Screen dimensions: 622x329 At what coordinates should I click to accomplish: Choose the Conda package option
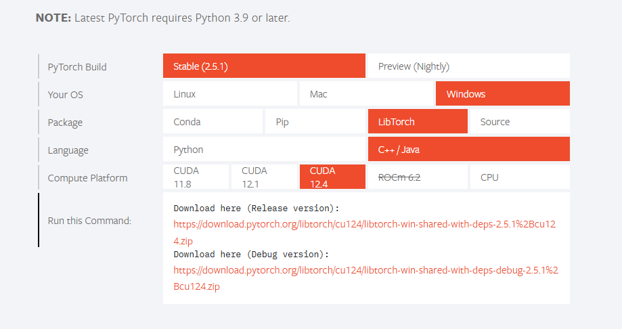coord(213,121)
